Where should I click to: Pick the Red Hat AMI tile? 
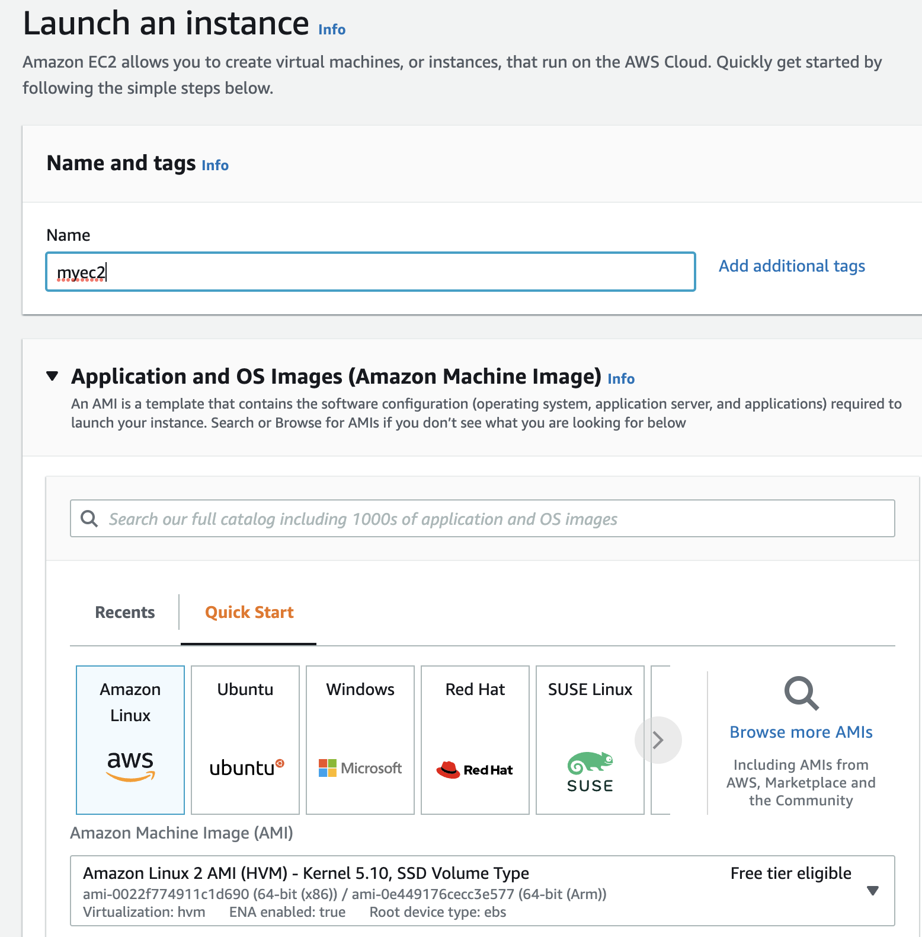point(475,740)
